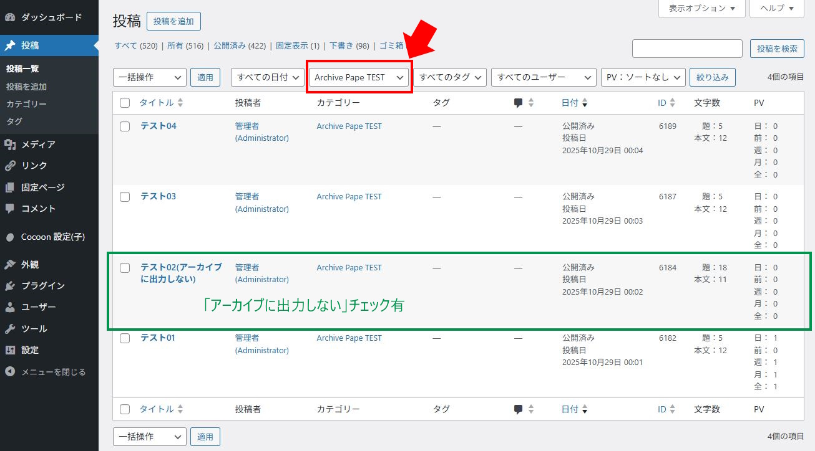
Task: Open カテゴリー in the posts submenu
Action: 26,104
